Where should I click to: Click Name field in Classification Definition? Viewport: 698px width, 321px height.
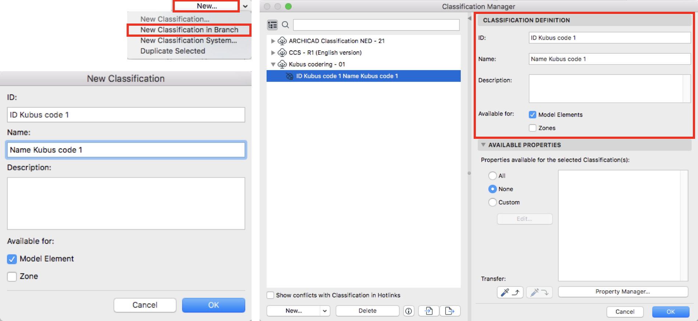tap(610, 59)
